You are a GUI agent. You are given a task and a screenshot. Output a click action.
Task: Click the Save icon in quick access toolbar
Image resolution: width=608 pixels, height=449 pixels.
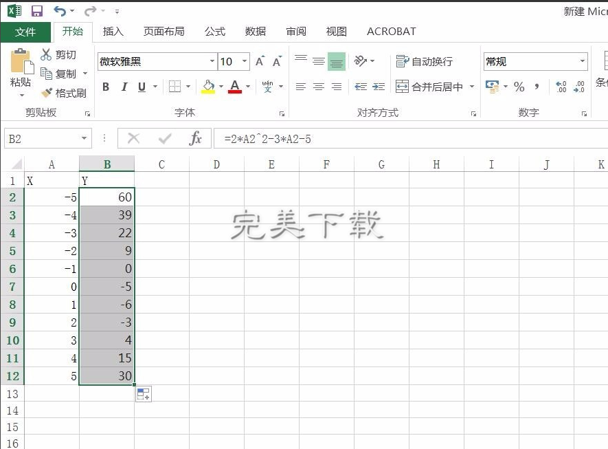(x=37, y=11)
